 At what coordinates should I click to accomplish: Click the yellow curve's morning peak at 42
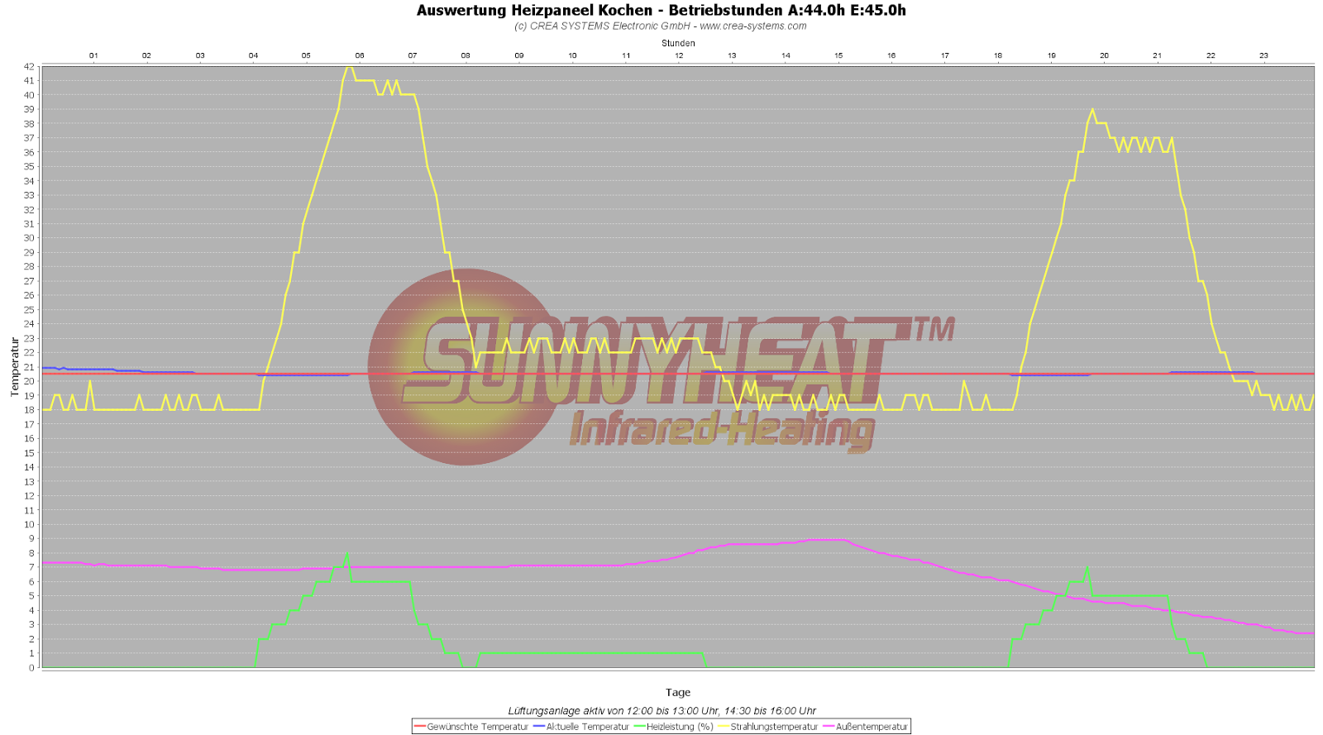click(x=348, y=67)
